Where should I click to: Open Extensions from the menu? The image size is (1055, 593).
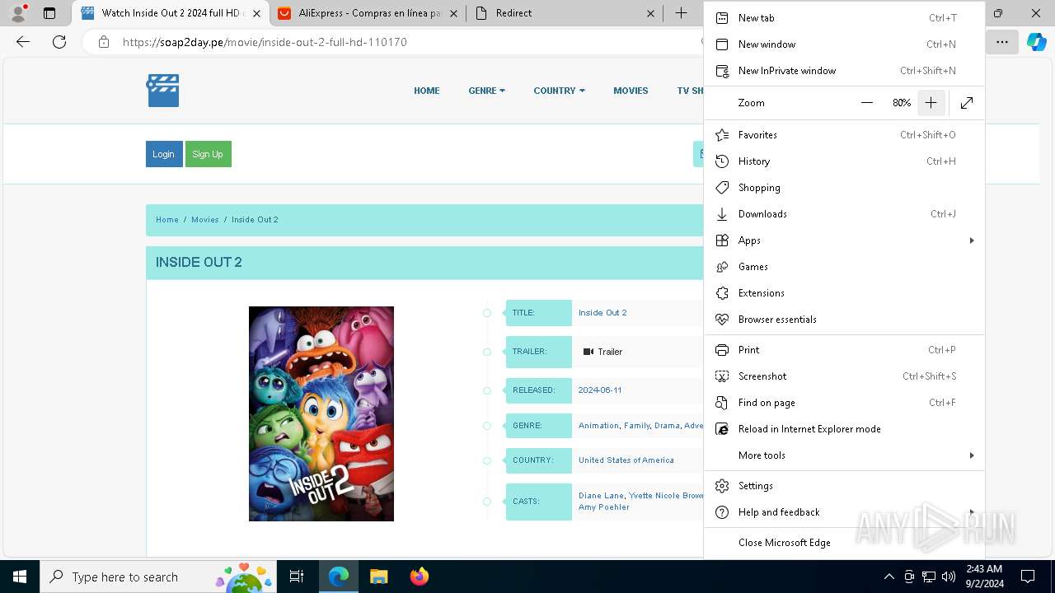coord(844,293)
